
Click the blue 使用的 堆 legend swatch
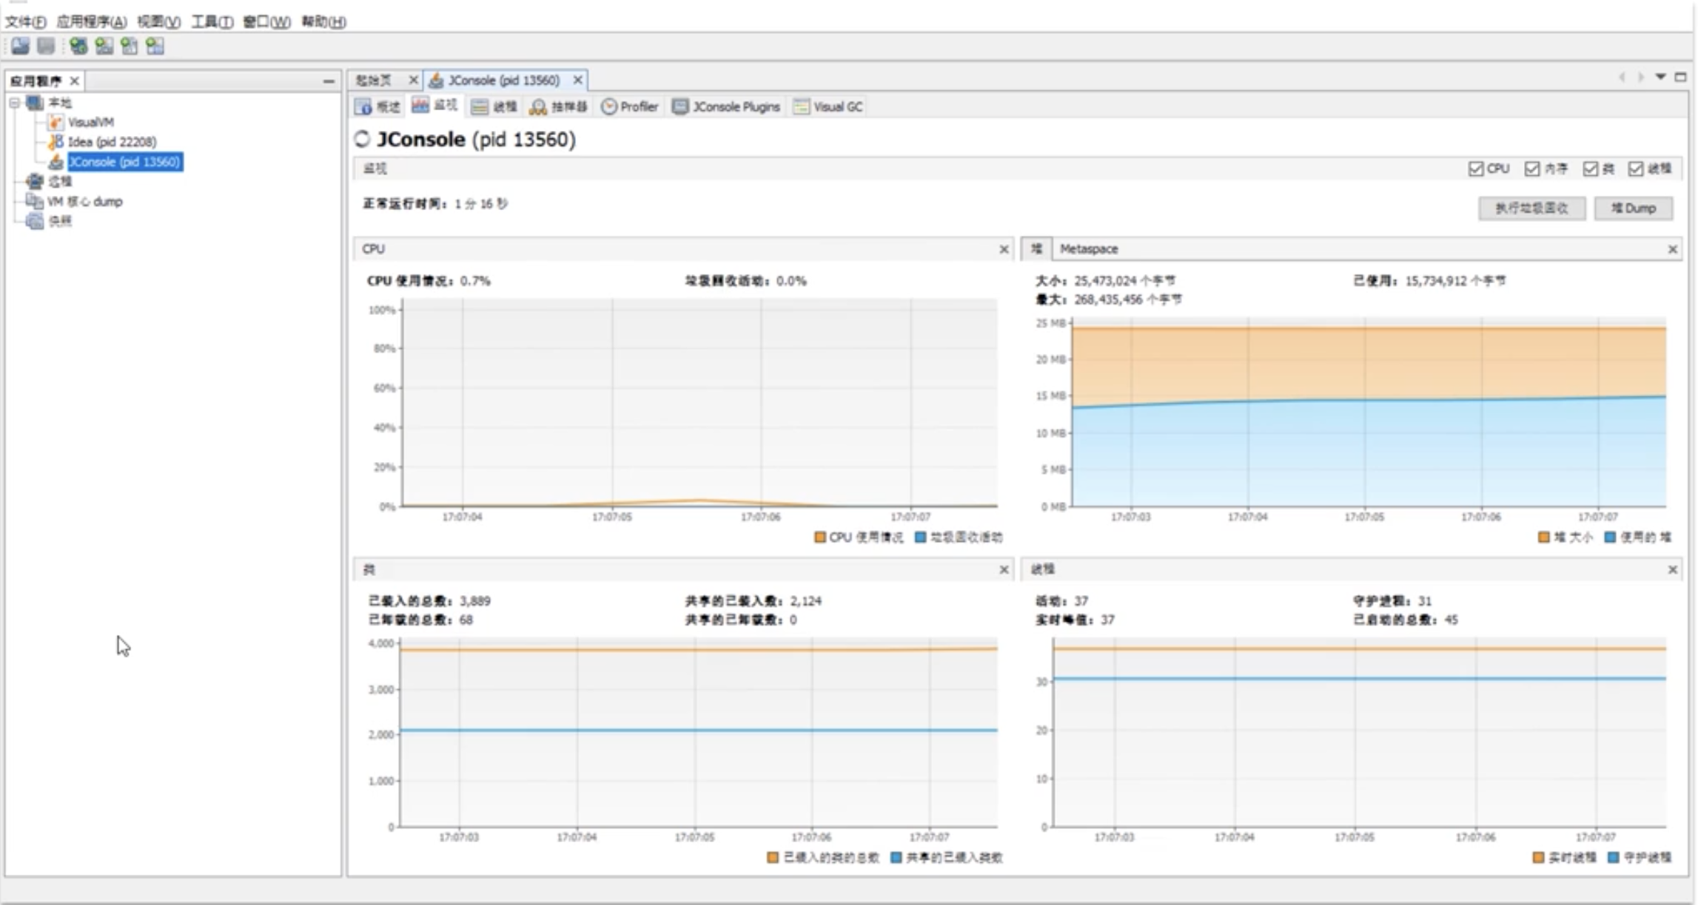(x=1610, y=538)
